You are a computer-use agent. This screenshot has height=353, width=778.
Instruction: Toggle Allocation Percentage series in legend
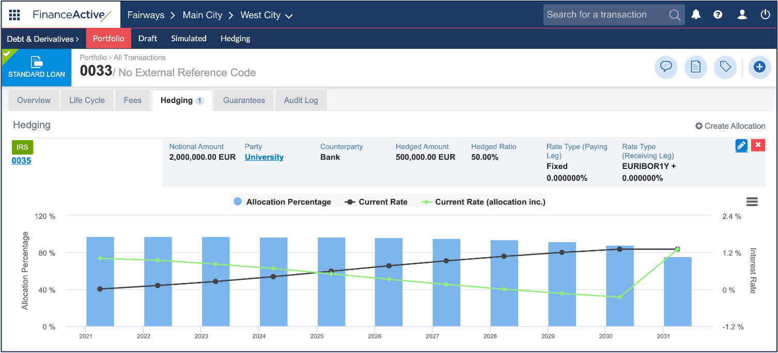(283, 202)
